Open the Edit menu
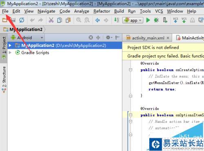Image resolution: width=204 pixels, height=151 pixels. tap(16, 11)
